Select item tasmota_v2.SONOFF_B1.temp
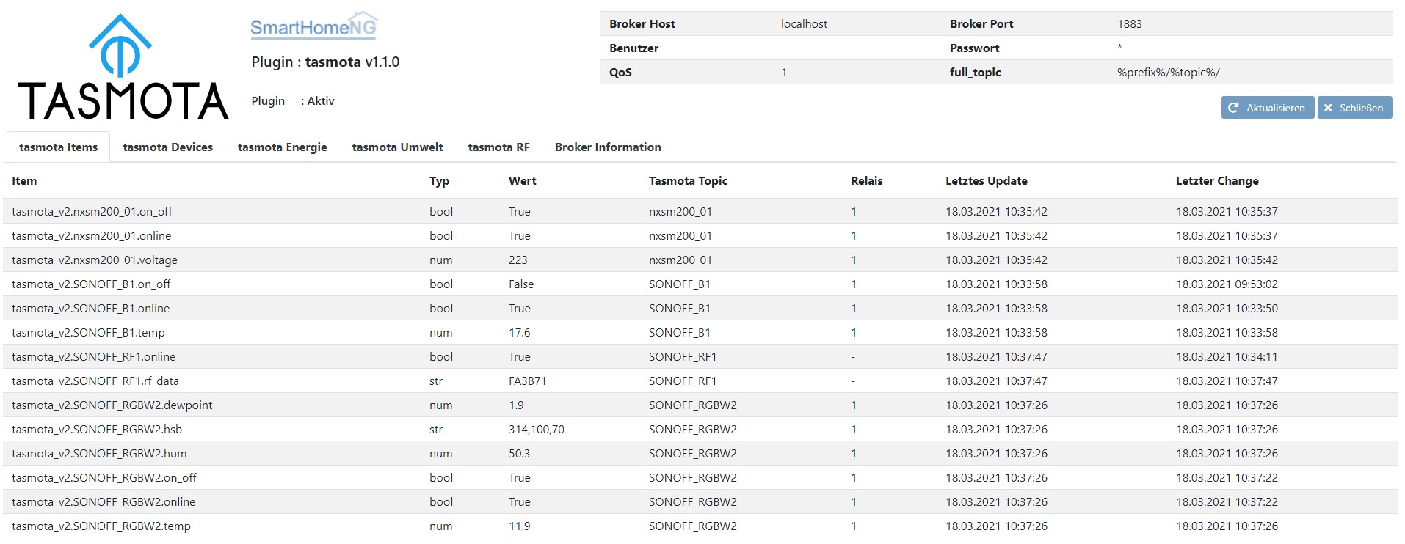 [x=88, y=333]
